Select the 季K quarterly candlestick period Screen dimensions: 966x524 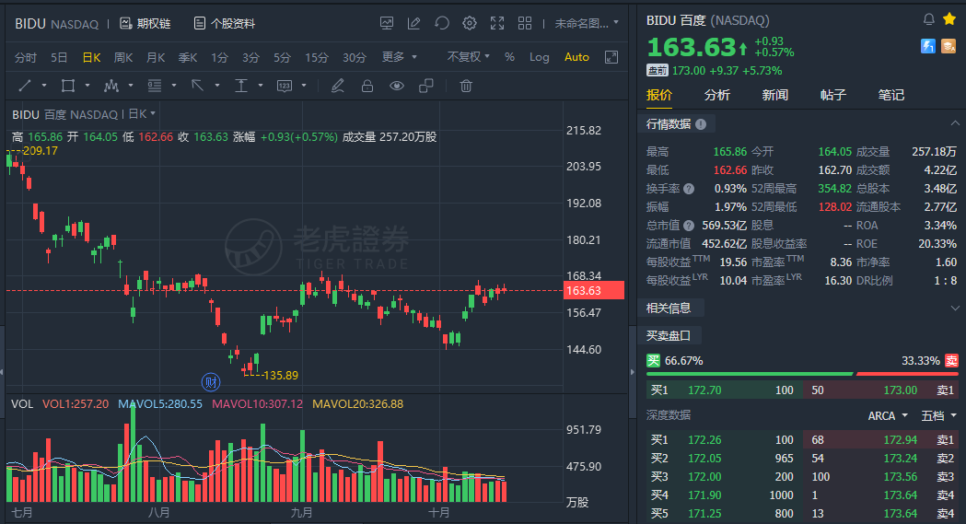tap(187, 57)
